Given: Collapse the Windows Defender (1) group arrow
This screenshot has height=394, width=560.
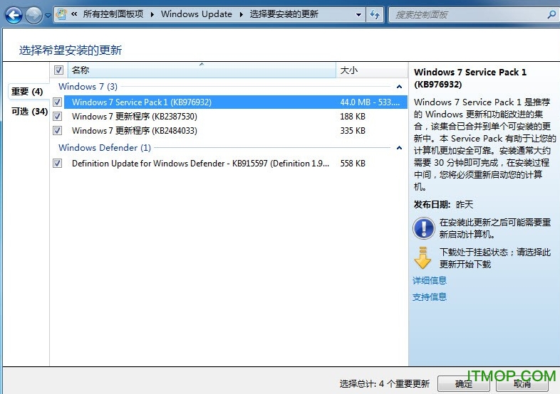Looking at the screenshot, I should [x=399, y=148].
